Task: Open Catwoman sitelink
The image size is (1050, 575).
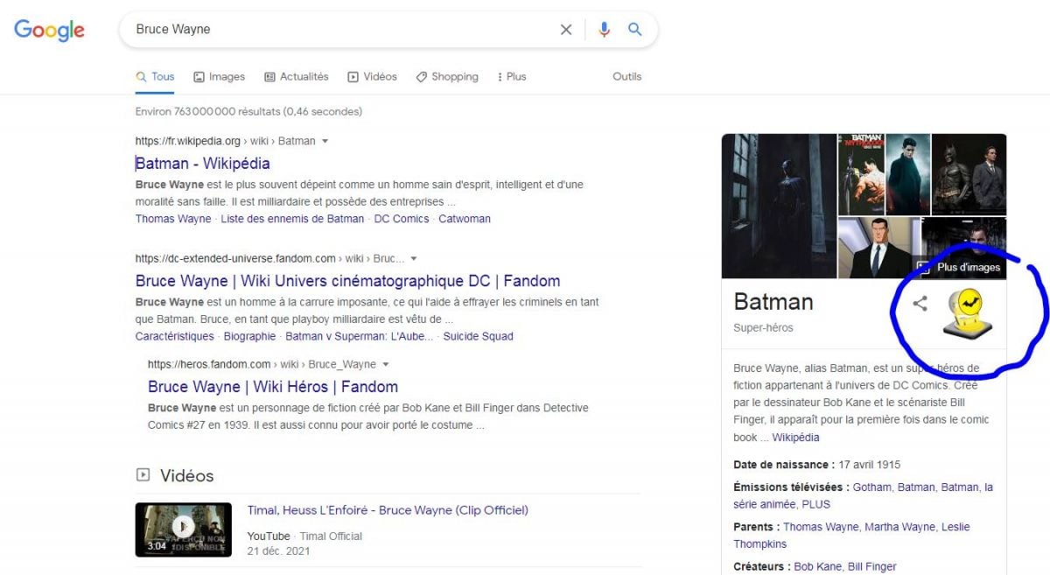Action: pyautogui.click(x=465, y=219)
